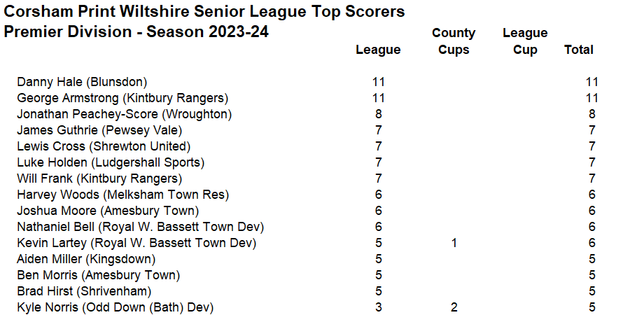Click the Corsham Print Wiltshire Senior League title

click(x=204, y=12)
